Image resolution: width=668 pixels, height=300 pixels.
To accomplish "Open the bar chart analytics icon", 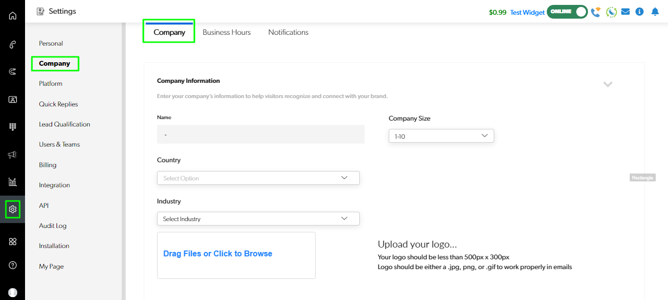I will pos(13,182).
